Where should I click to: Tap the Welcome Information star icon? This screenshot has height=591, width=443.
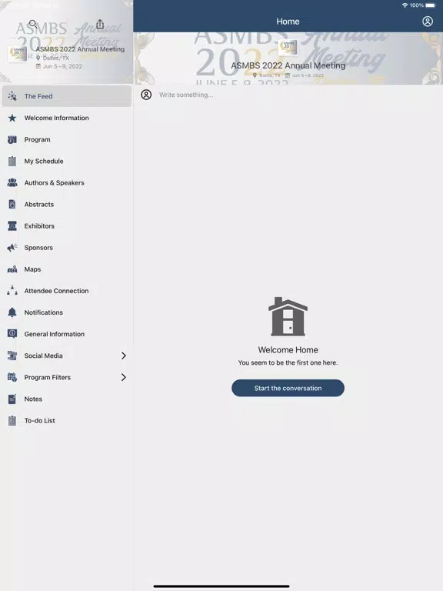(12, 118)
